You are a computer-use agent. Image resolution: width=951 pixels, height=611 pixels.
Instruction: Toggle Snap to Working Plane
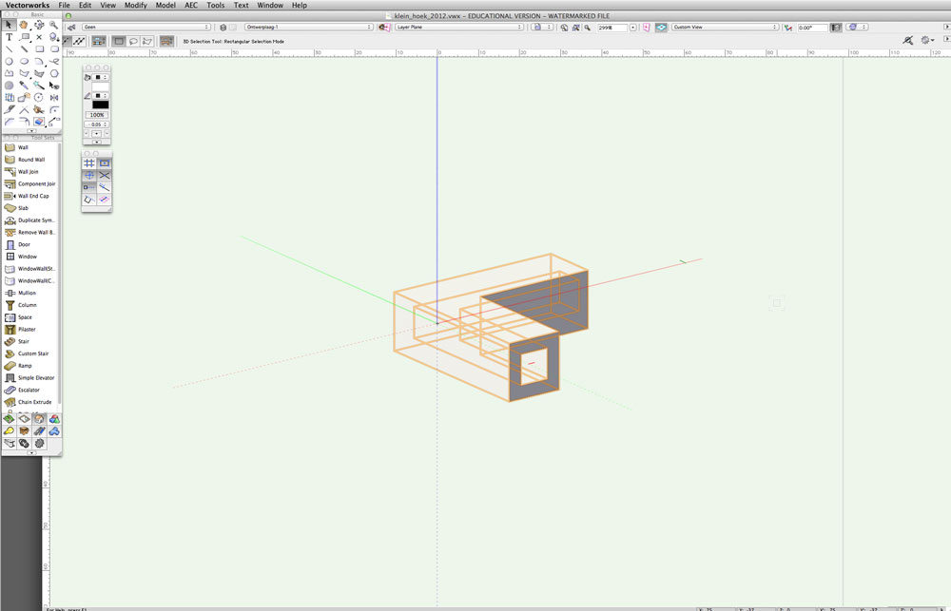point(105,200)
